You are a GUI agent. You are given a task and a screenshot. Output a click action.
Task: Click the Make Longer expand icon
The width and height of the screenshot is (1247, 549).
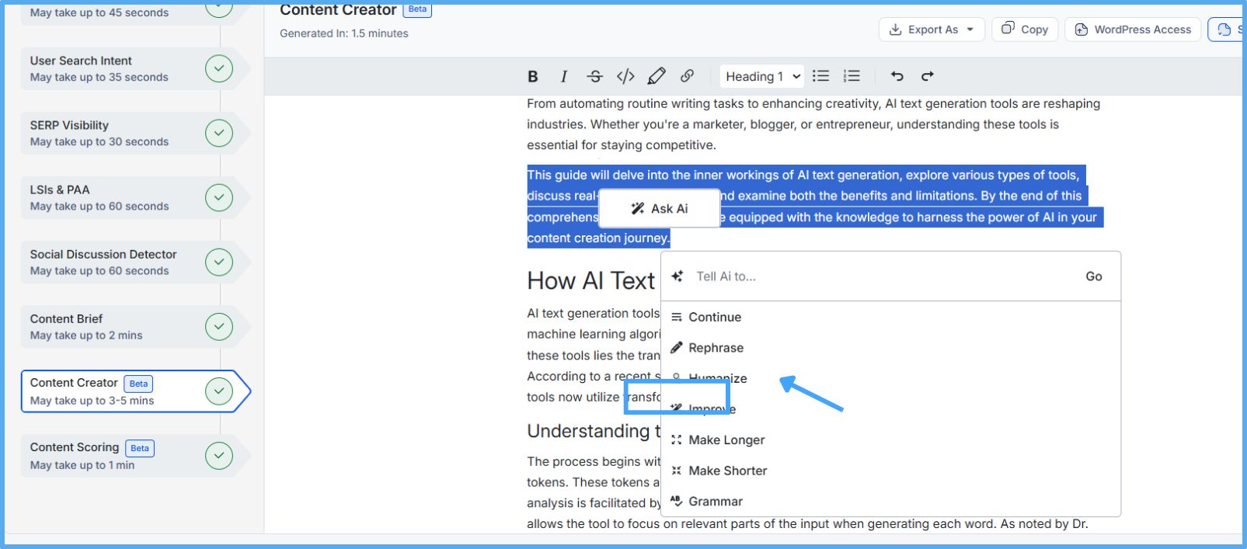tap(676, 440)
